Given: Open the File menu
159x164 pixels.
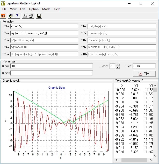Looking at the screenshot, I should click(4, 9).
